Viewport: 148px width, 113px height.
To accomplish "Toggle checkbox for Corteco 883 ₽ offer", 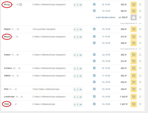I will coord(94,68).
